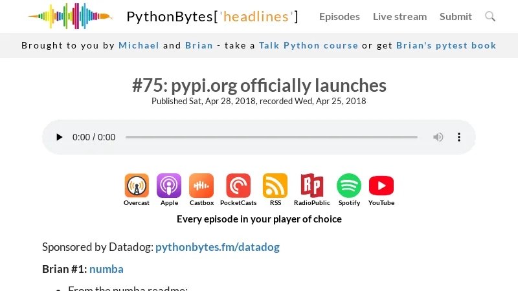Image resolution: width=518 pixels, height=291 pixels.
Task: Follow the pythonbytes.fm/datadog sponsor link
Action: (x=218, y=247)
